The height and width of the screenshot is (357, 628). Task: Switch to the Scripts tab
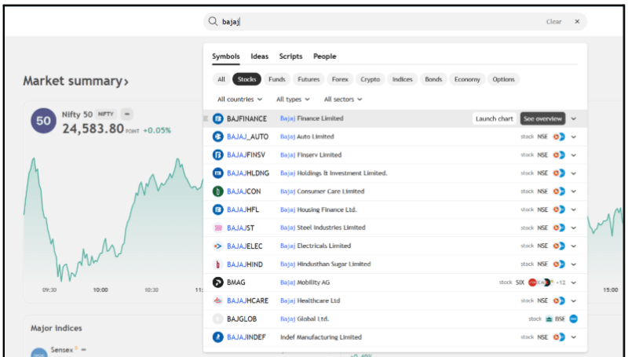(x=290, y=56)
